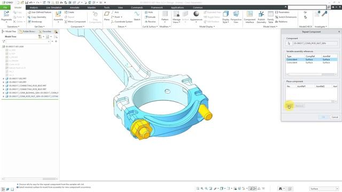
Task: Select second Coincident row in variable references
Action: (311, 62)
